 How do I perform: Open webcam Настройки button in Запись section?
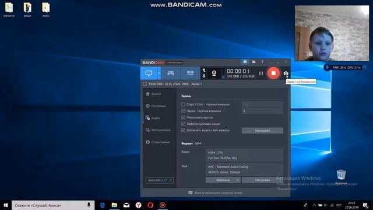pos(262,131)
